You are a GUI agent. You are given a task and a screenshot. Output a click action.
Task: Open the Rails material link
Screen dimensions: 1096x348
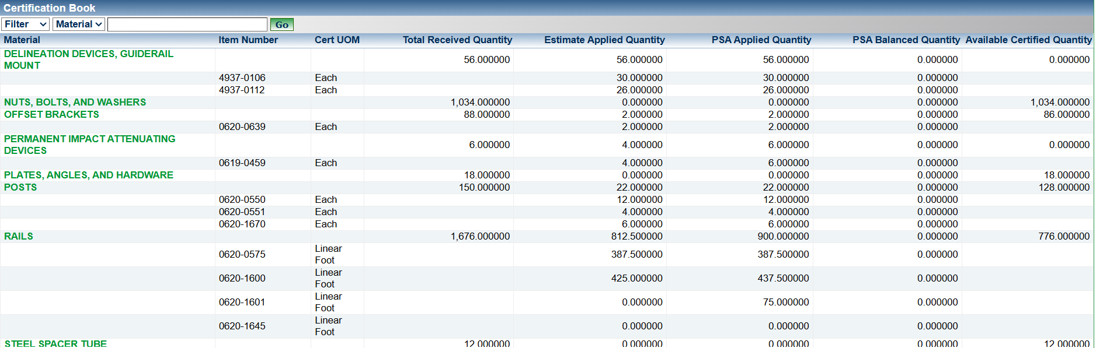tap(19, 236)
